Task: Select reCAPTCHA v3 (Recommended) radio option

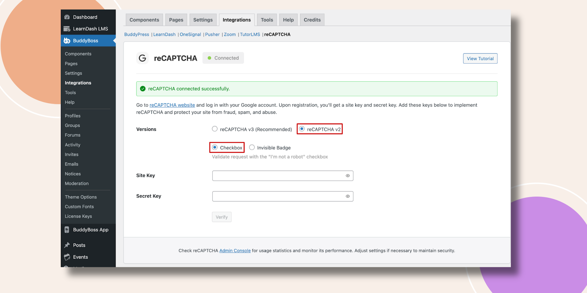Action: pyautogui.click(x=215, y=129)
